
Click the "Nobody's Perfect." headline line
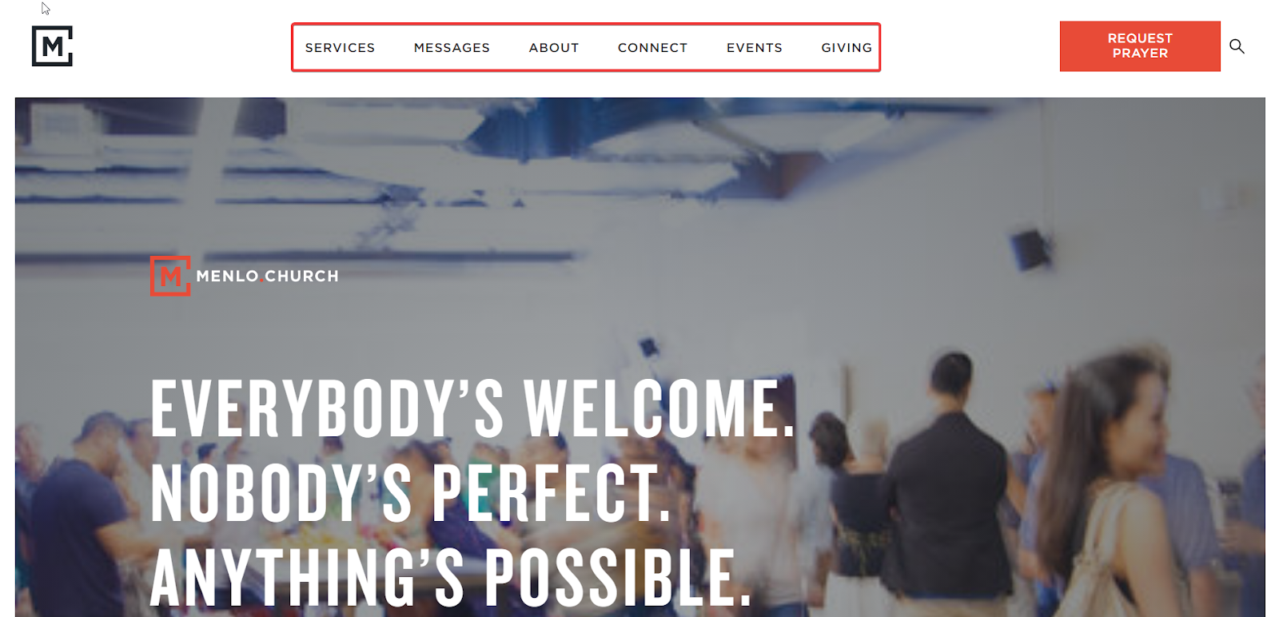pos(410,492)
